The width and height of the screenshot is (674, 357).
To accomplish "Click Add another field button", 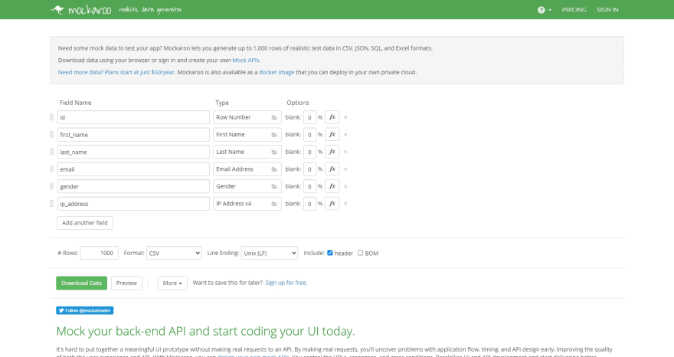I will [85, 223].
